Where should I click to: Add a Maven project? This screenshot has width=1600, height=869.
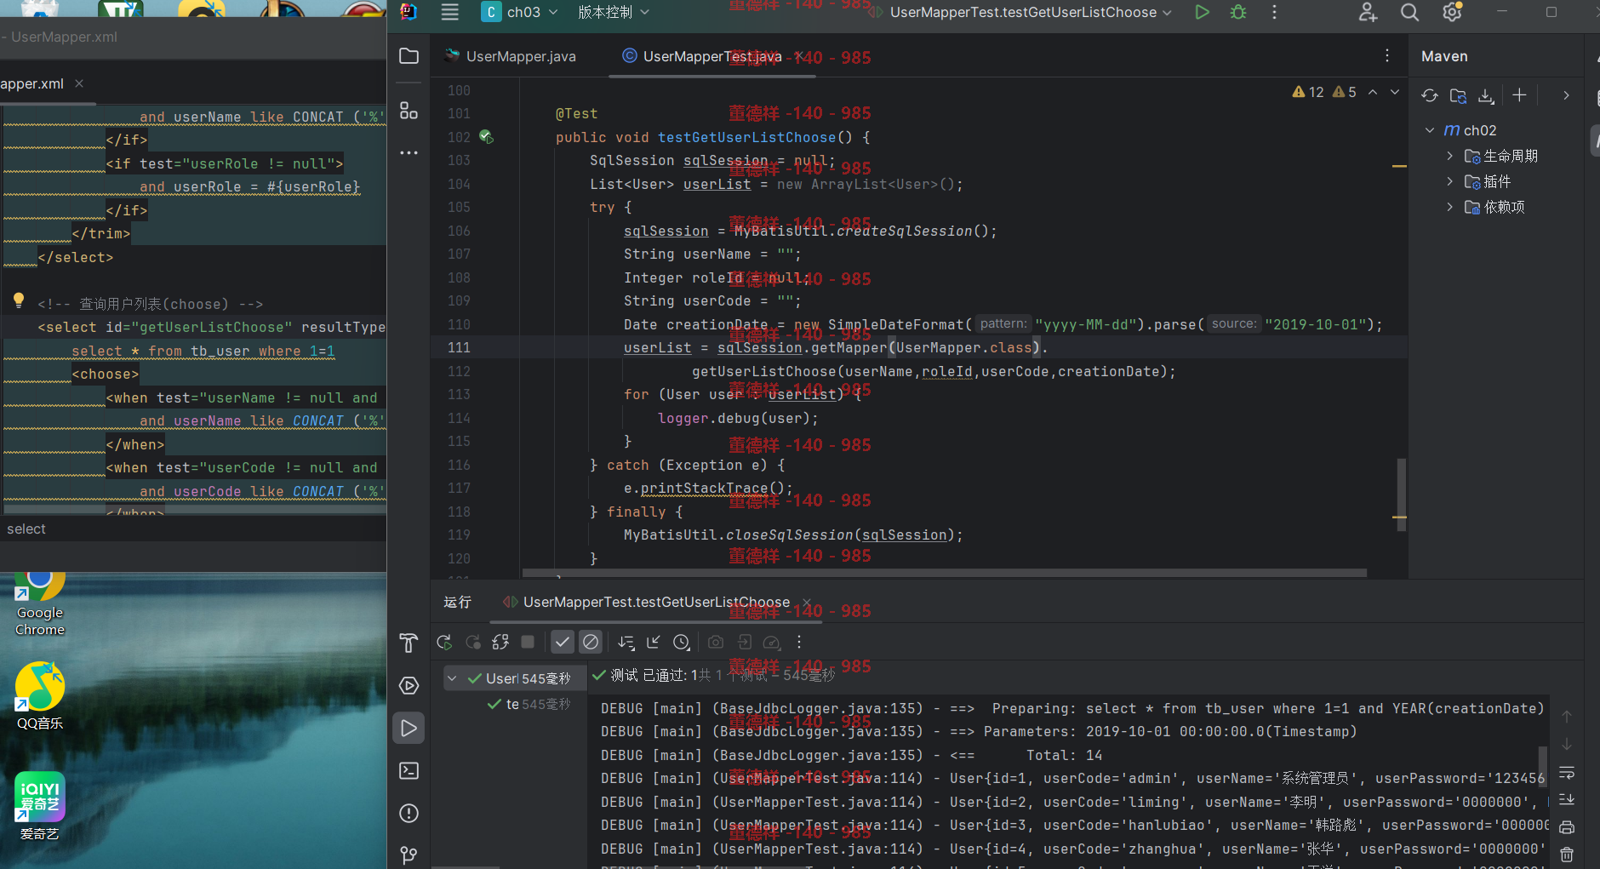point(1519,95)
